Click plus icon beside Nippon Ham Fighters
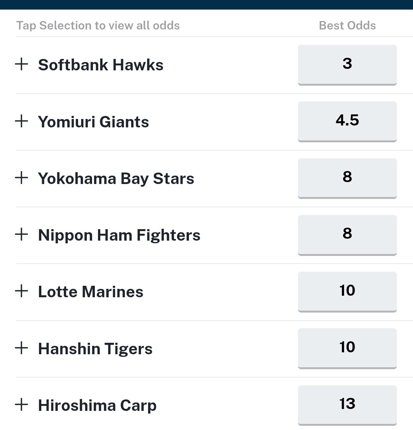413x430 pixels. pyautogui.click(x=21, y=235)
